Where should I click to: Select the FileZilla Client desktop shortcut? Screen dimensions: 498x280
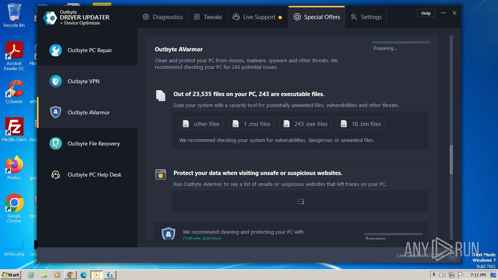point(14,130)
